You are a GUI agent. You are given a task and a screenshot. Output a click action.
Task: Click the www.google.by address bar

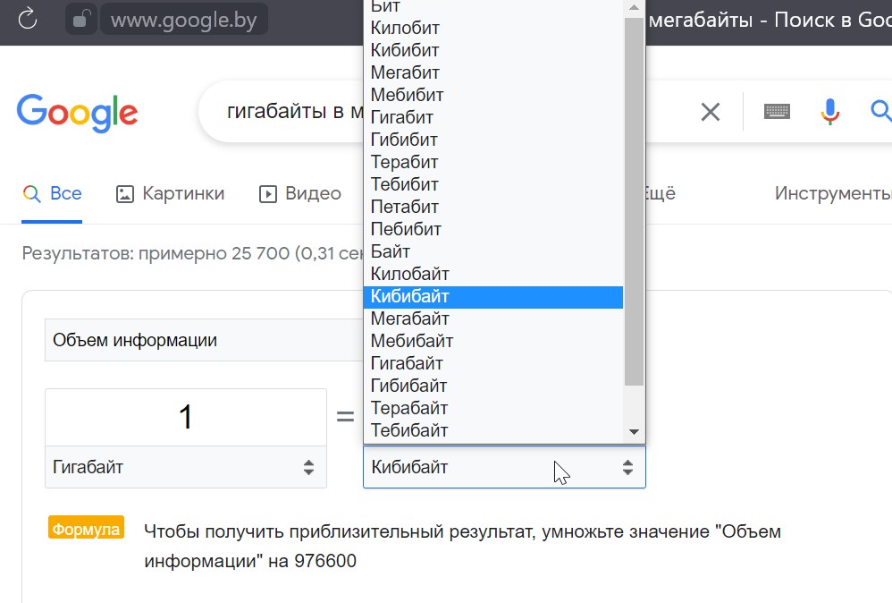pyautogui.click(x=183, y=19)
